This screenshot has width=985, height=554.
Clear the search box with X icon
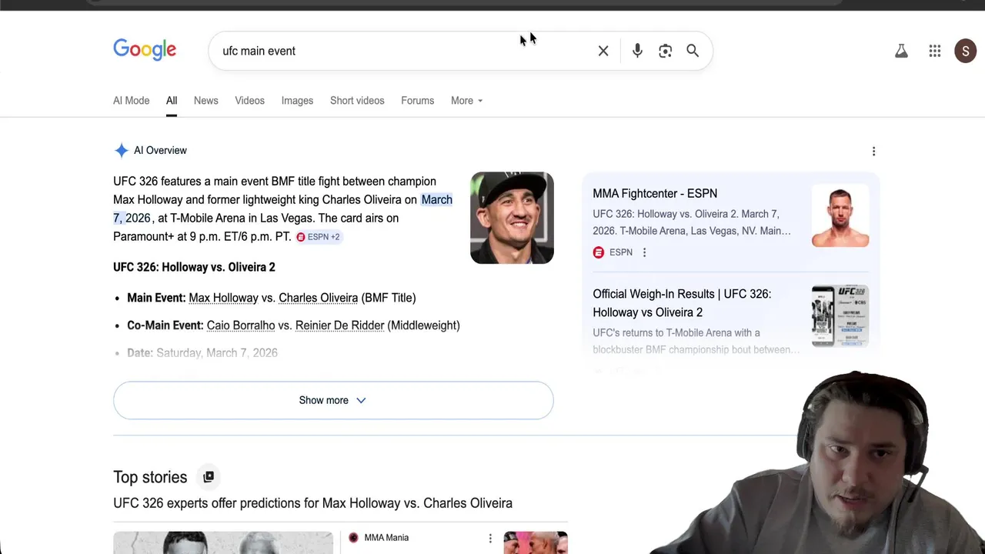pos(603,51)
